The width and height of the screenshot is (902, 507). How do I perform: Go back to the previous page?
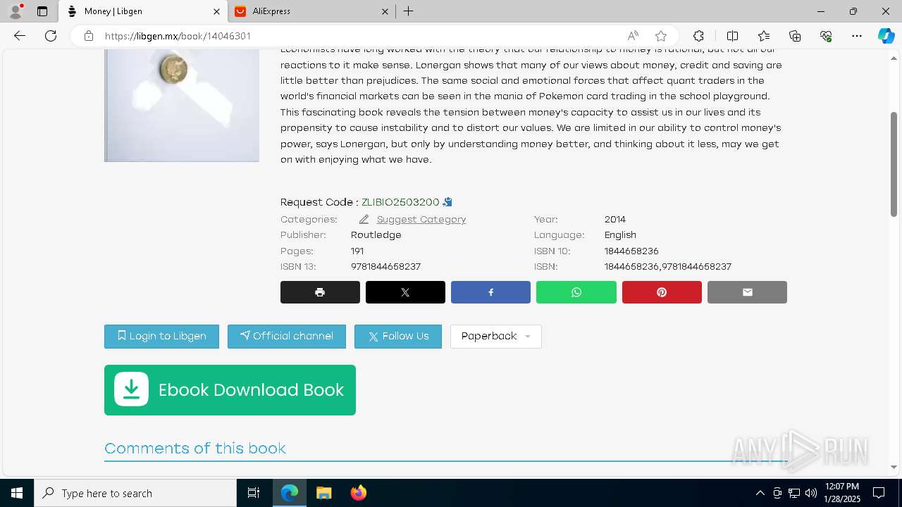click(x=20, y=36)
